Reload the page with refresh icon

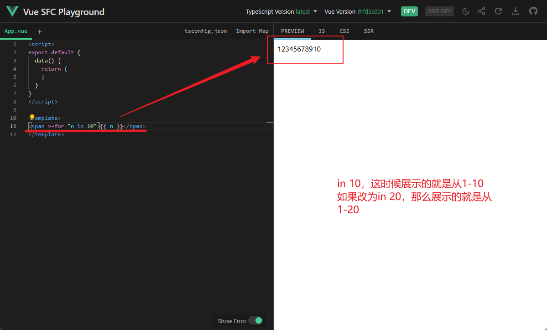click(x=498, y=11)
